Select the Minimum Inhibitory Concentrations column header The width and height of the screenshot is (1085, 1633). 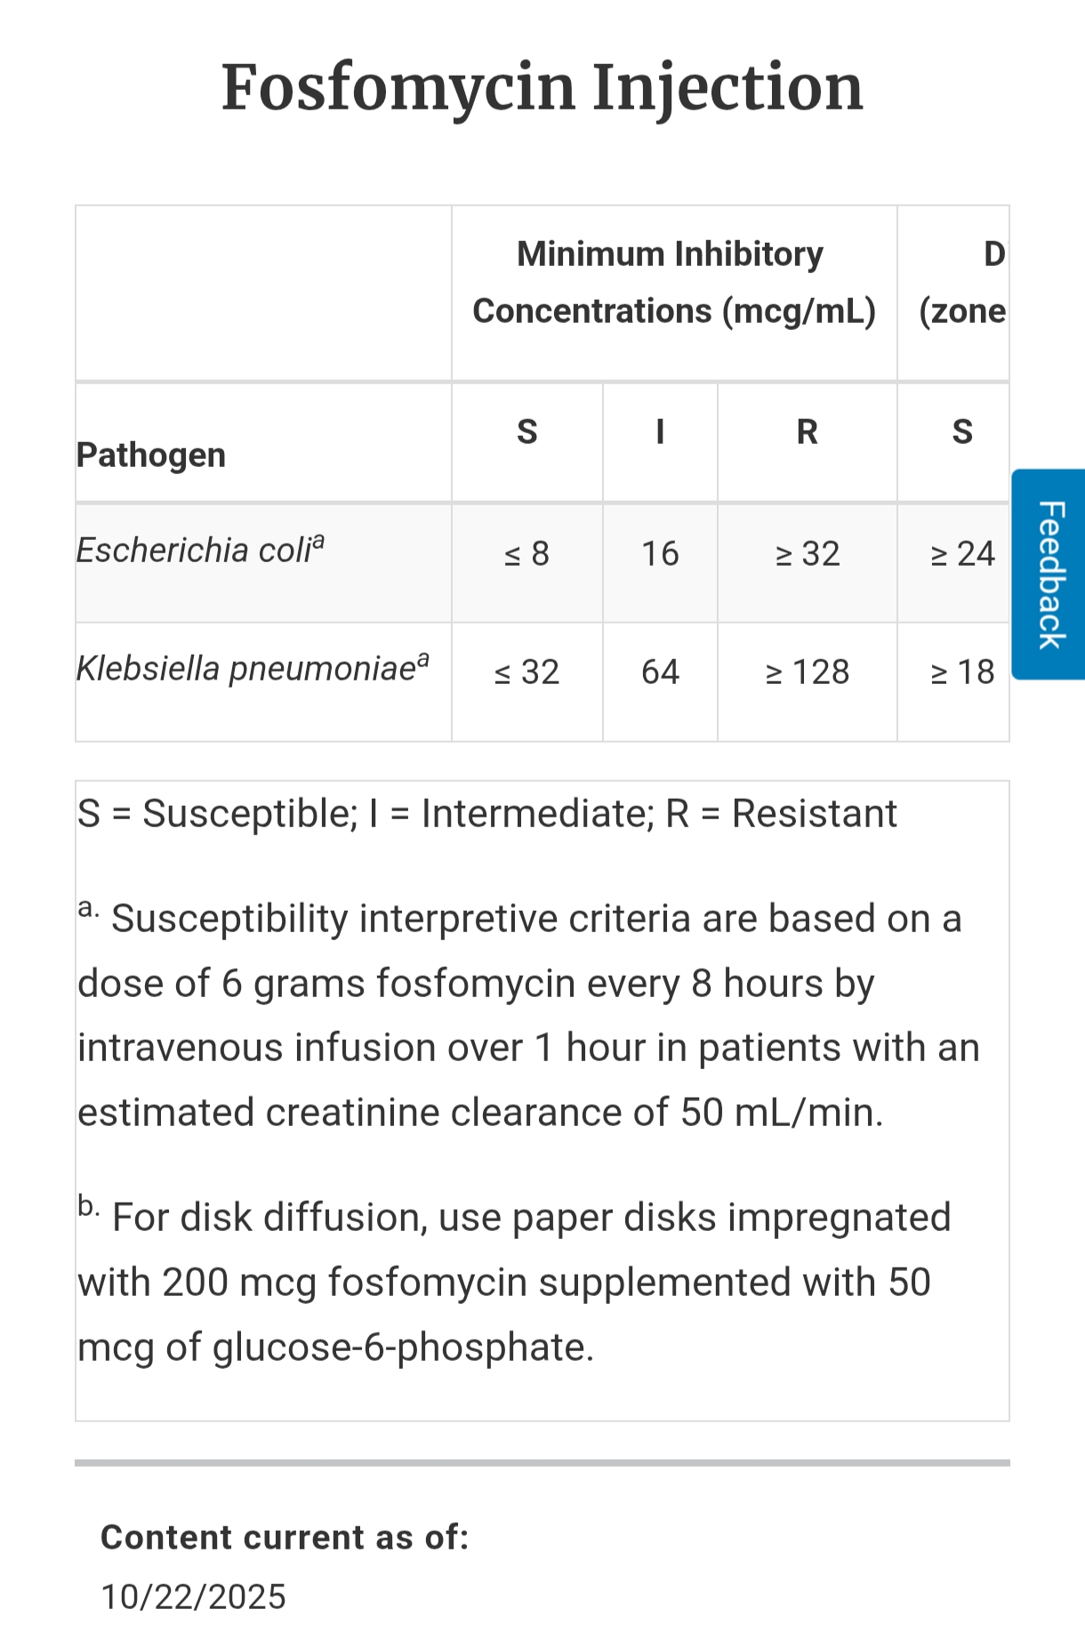(673, 283)
